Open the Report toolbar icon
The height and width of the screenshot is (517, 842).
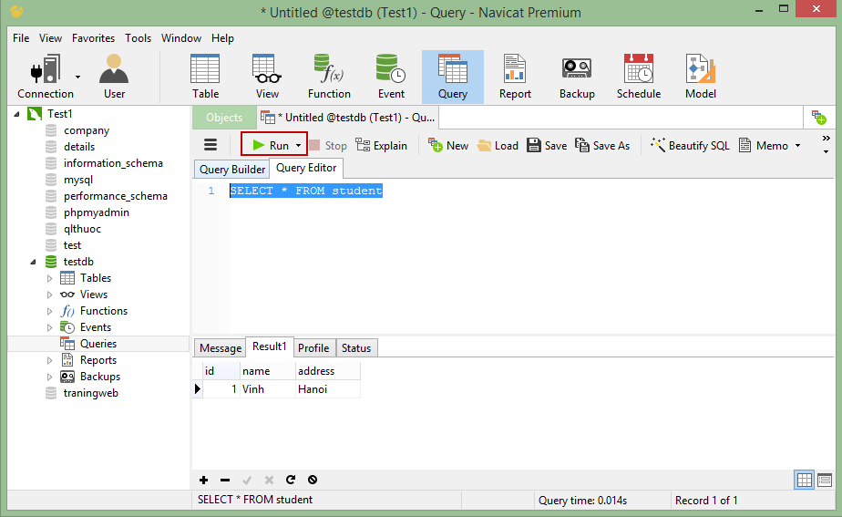tap(515, 77)
